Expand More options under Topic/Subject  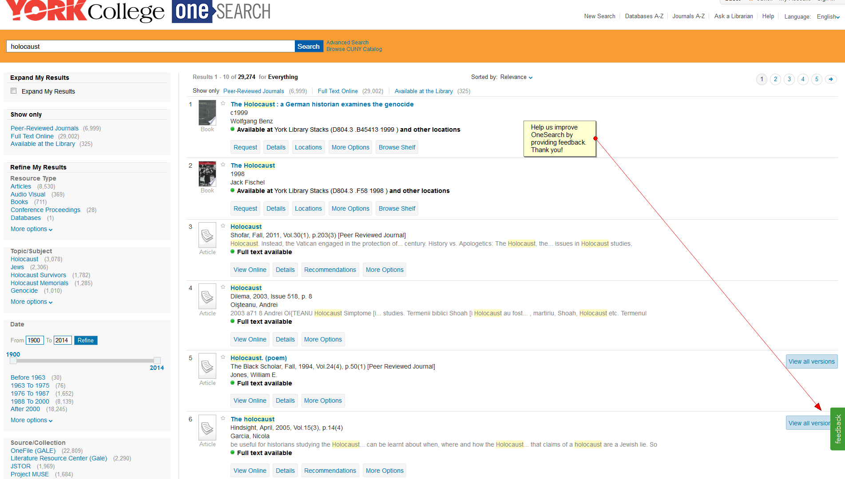coord(32,302)
